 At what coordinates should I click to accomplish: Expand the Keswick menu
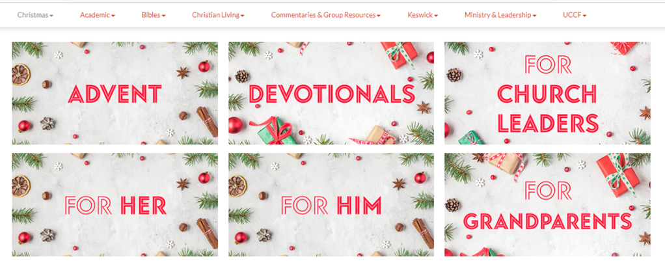click(x=423, y=15)
